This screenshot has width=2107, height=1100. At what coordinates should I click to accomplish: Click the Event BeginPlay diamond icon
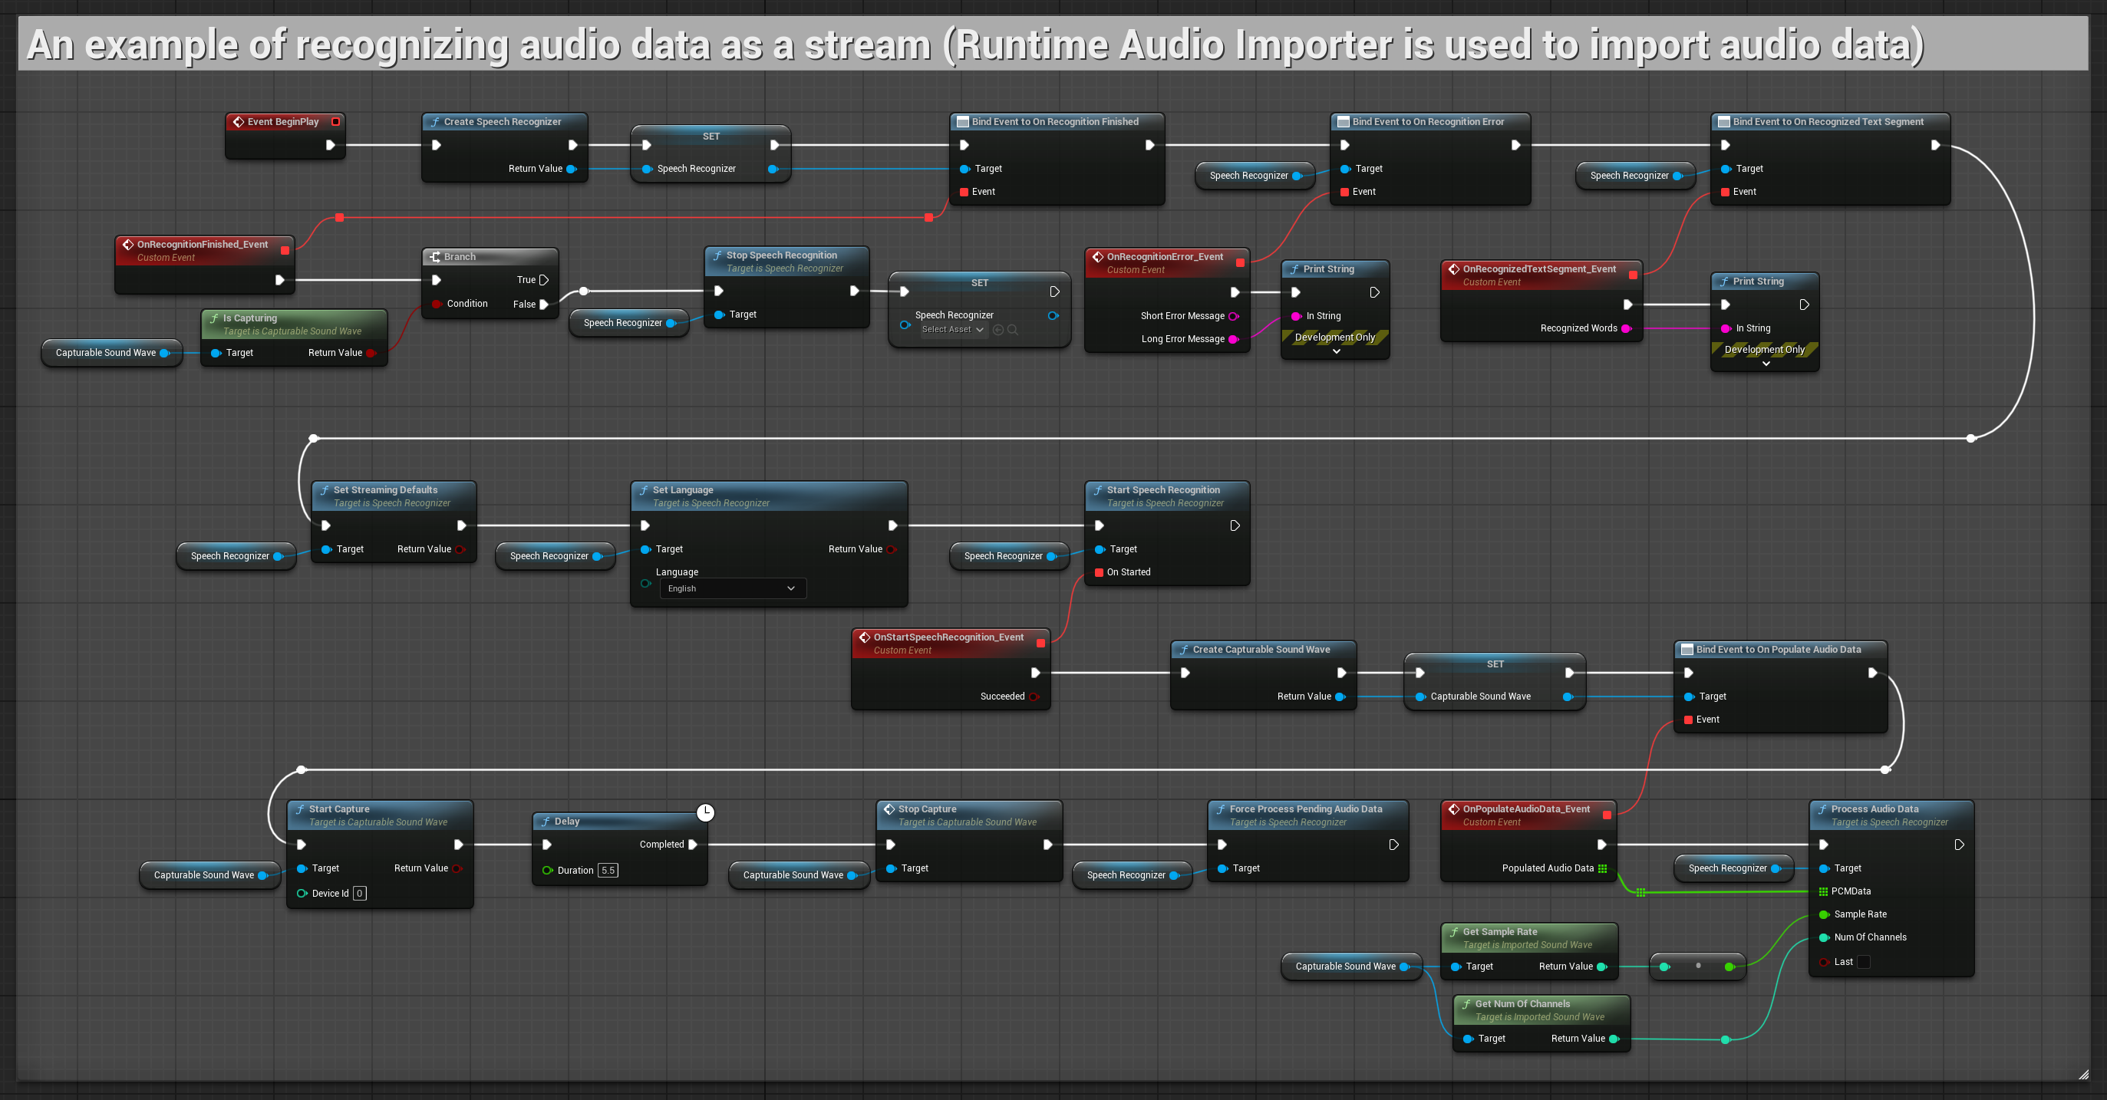[x=238, y=122]
